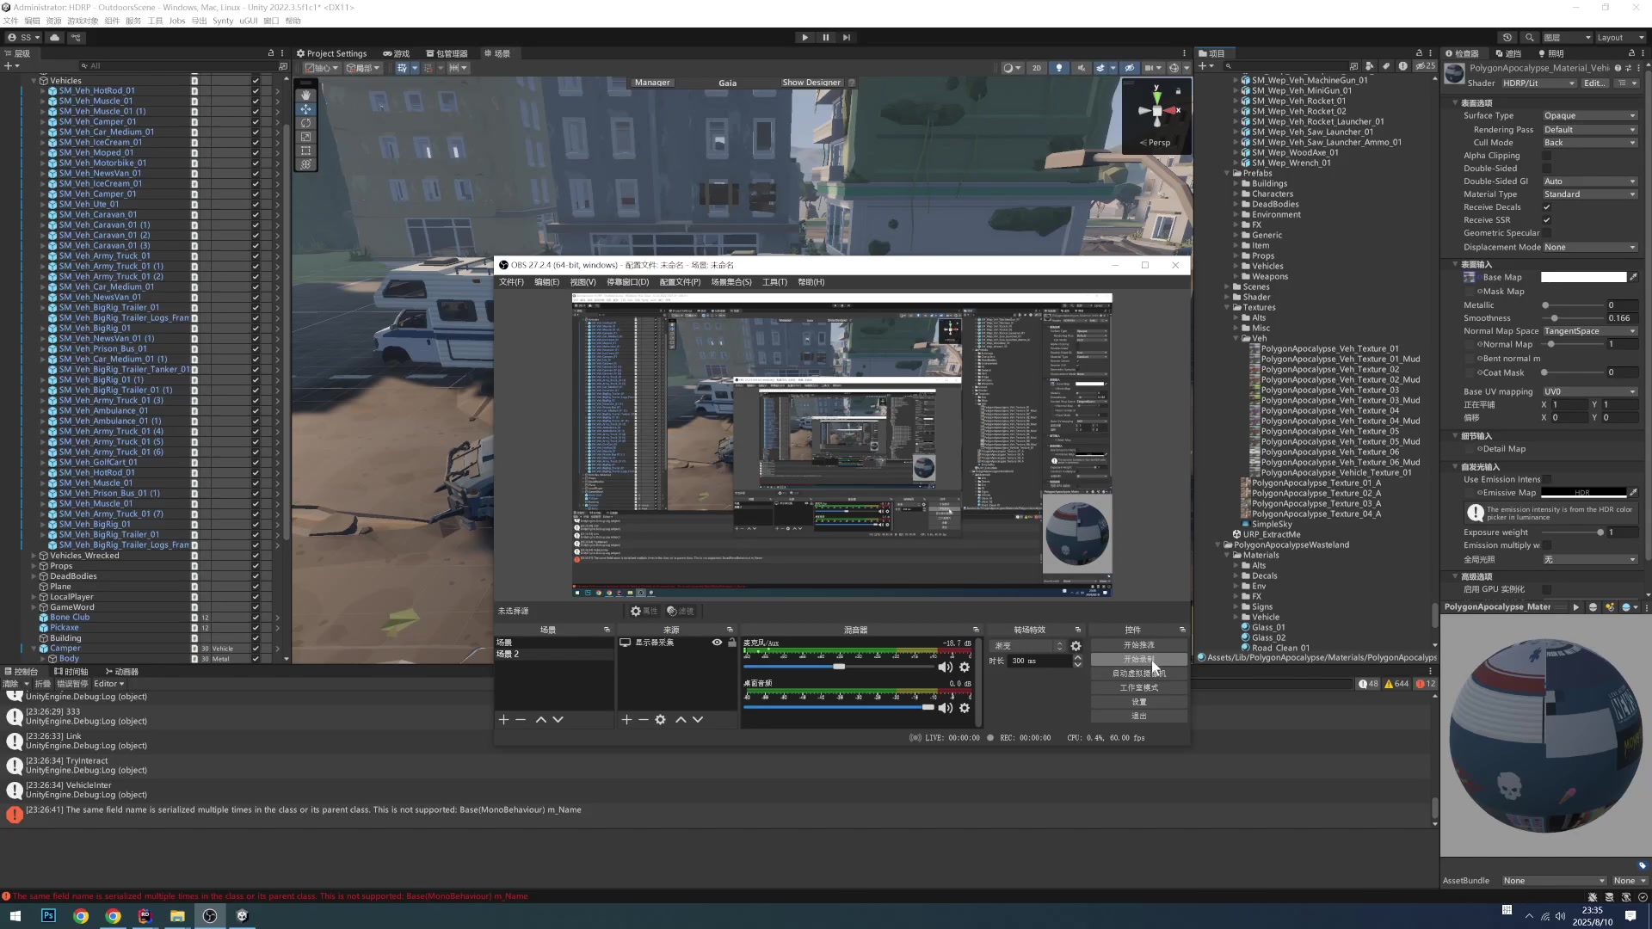Add a new source with plus icon
Image resolution: width=1652 pixels, height=929 pixels.
[x=626, y=720]
